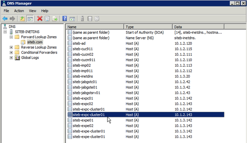The width and height of the screenshot is (247, 143).
Task: Select the siteb-cucm911 host record
Action: pyautogui.click(x=146, y=60)
